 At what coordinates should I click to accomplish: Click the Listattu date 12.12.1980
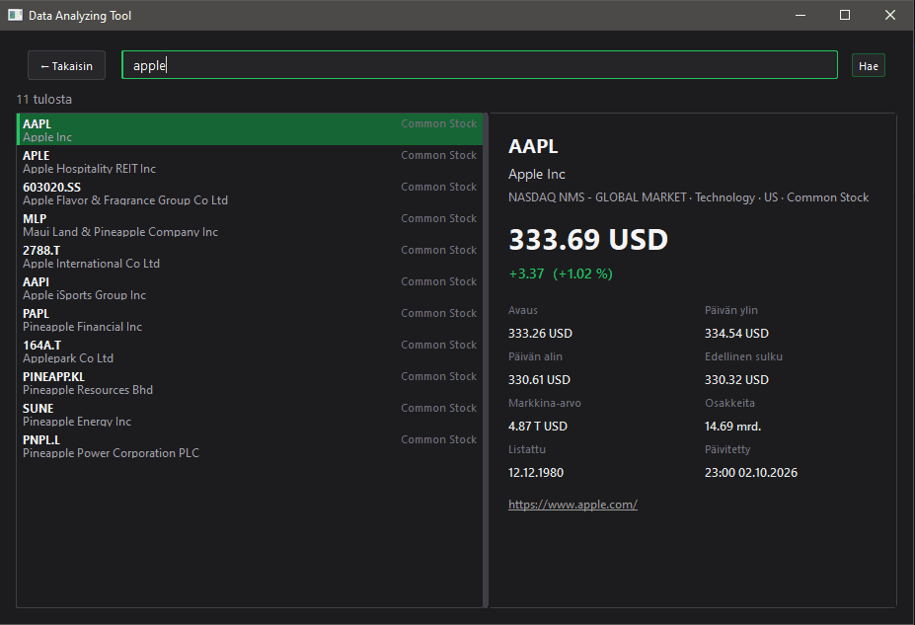pos(536,473)
